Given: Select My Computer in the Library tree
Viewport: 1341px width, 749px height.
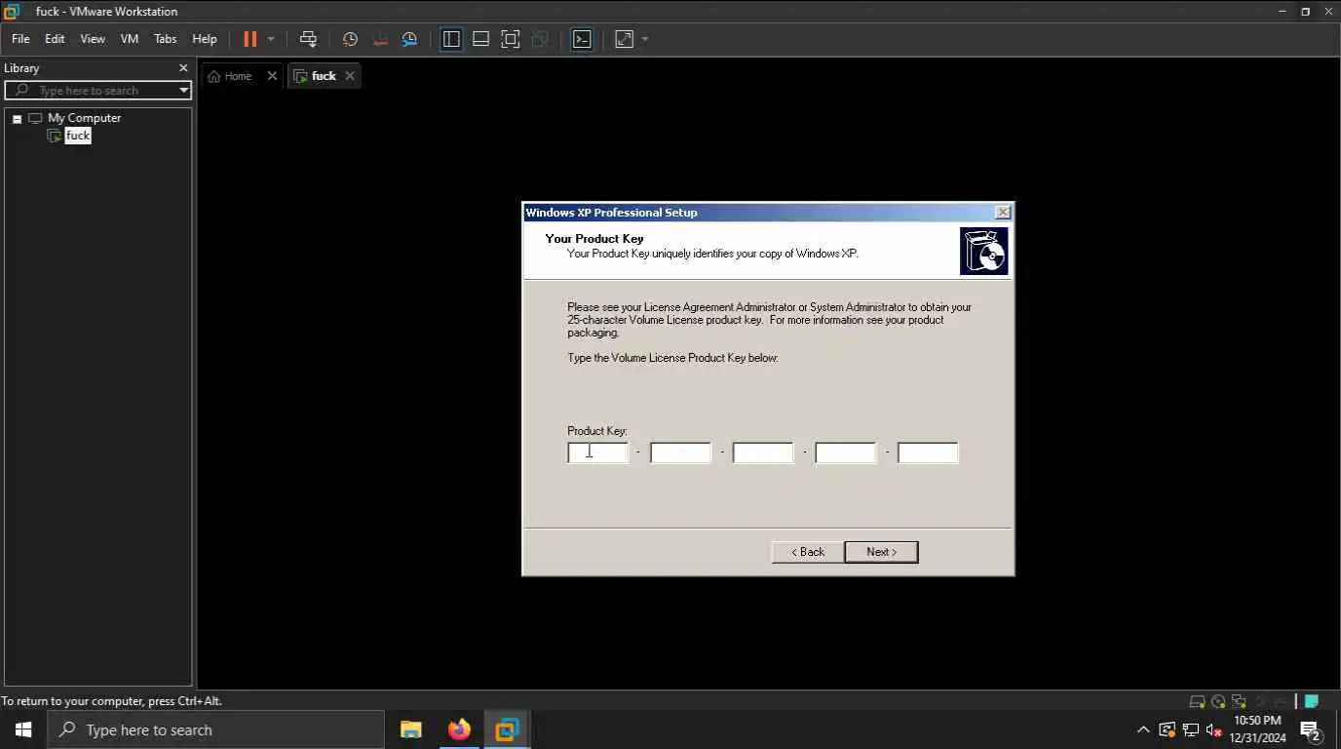Looking at the screenshot, I should 85,118.
